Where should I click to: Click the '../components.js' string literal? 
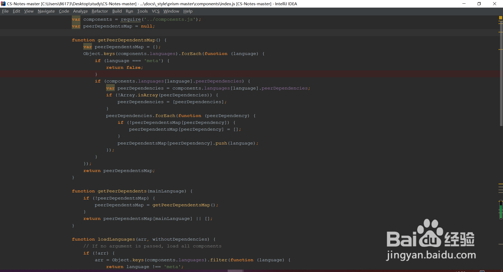(x=170, y=19)
